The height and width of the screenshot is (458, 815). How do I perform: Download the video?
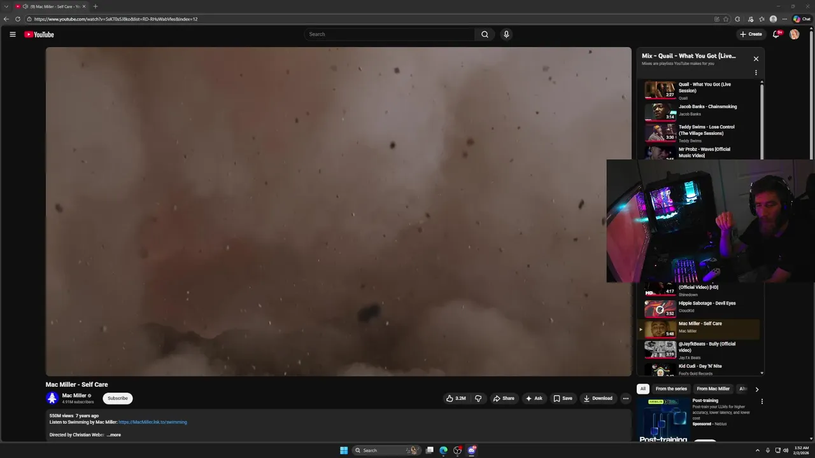pos(598,398)
